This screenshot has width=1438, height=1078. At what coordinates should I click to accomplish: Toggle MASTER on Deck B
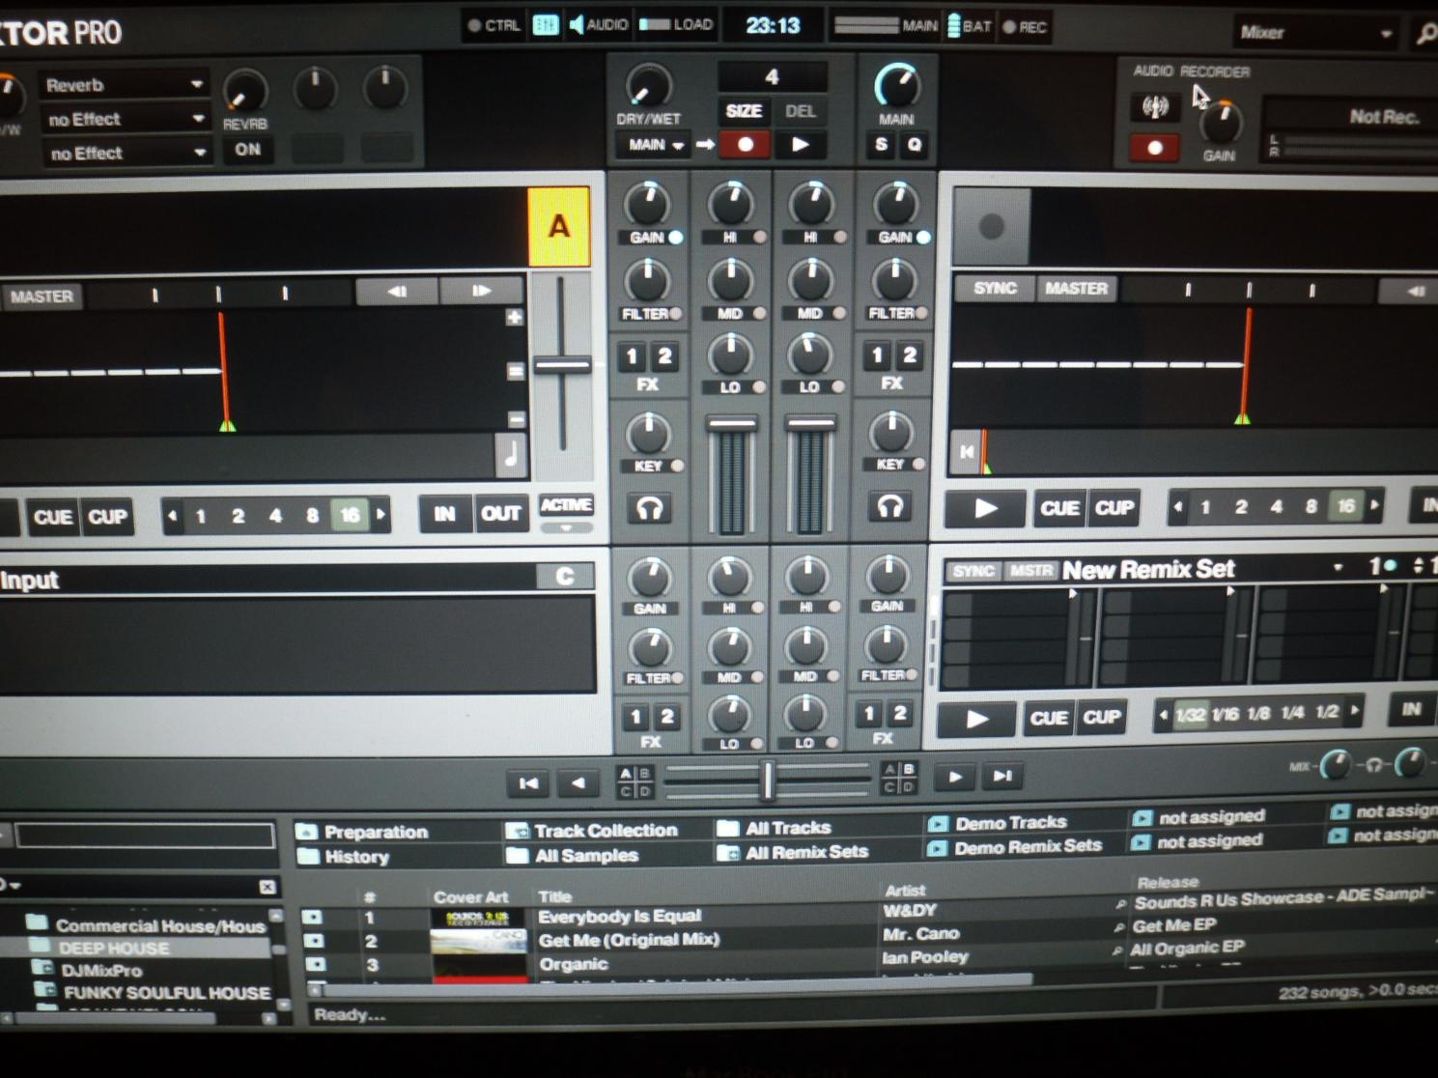pyautogui.click(x=1077, y=288)
